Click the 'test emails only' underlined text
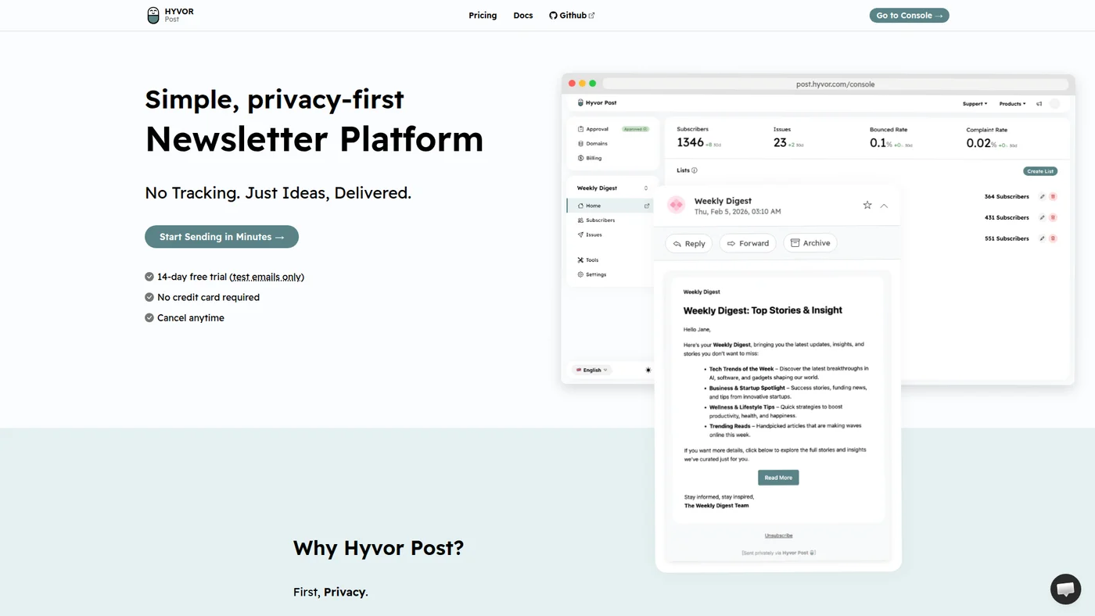Screen dimensions: 1095x616 [267, 277]
